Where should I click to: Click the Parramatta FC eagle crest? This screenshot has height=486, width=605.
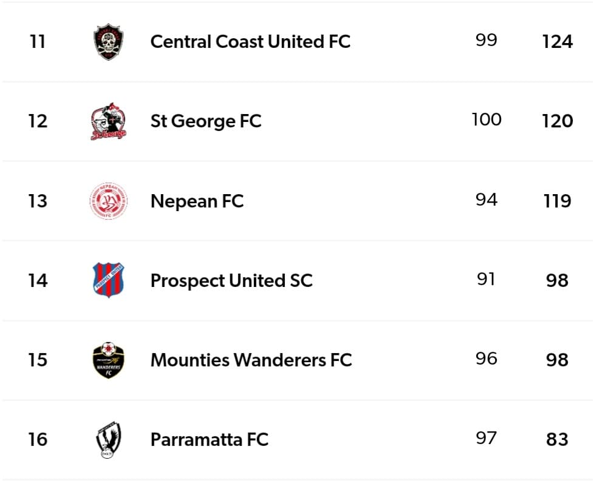coord(108,439)
